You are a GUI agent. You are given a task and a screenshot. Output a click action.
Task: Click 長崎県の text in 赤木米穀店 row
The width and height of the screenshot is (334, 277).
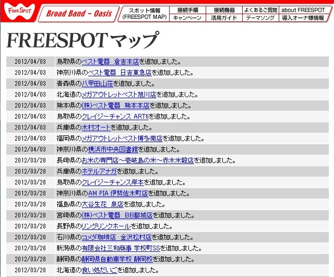coord(69,160)
